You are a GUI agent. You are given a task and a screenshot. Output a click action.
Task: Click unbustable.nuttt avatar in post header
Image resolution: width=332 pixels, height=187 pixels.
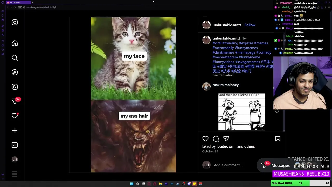pyautogui.click(x=206, y=25)
